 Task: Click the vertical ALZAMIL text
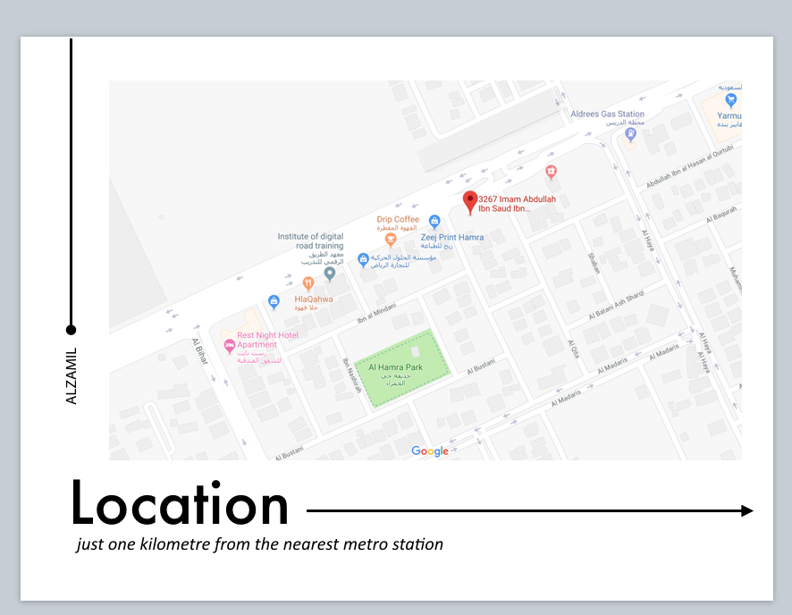pyautogui.click(x=73, y=373)
